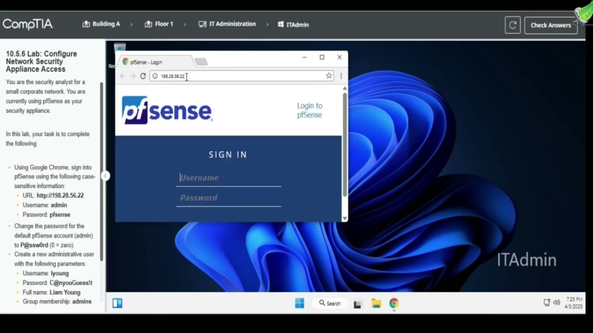
Task: Collapse the lab instructions panel arrow
Action: pos(105,176)
